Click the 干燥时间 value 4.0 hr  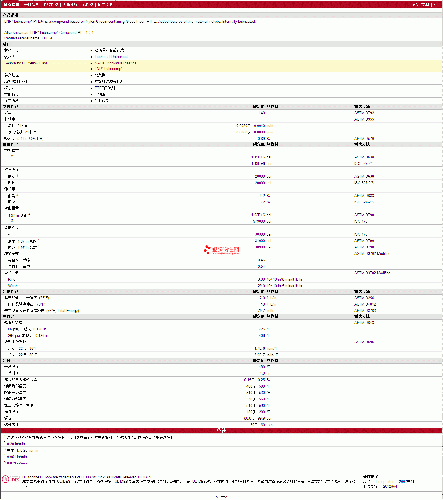pyautogui.click(x=265, y=373)
